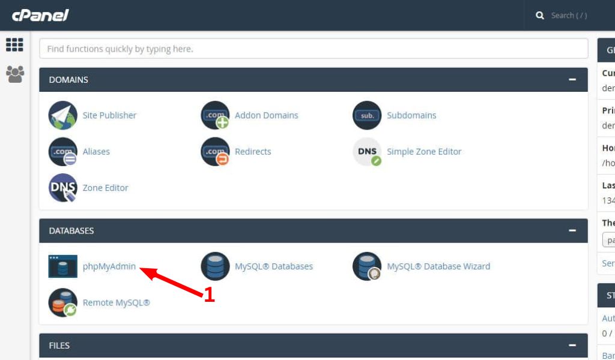
Task: Open the Simple Zone Editor icon
Action: pyautogui.click(x=367, y=152)
